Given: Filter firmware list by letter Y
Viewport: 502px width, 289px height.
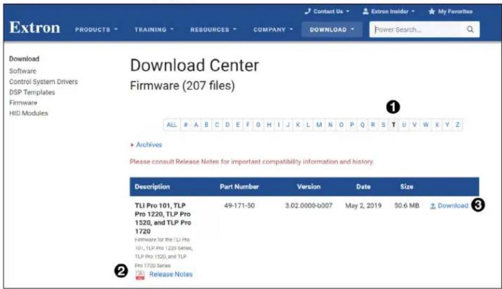Looking at the screenshot, I should click(447, 125).
